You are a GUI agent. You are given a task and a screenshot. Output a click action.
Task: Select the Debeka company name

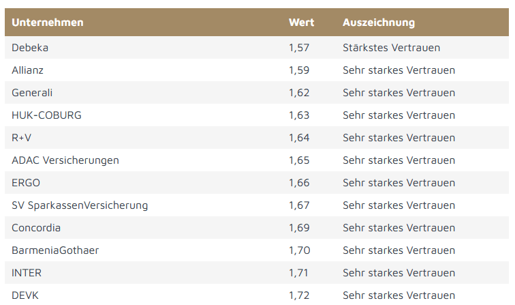30,48
